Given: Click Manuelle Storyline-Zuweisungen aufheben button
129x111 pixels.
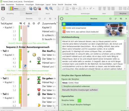Looking at the screenshot, I should click(x=80, y=90).
